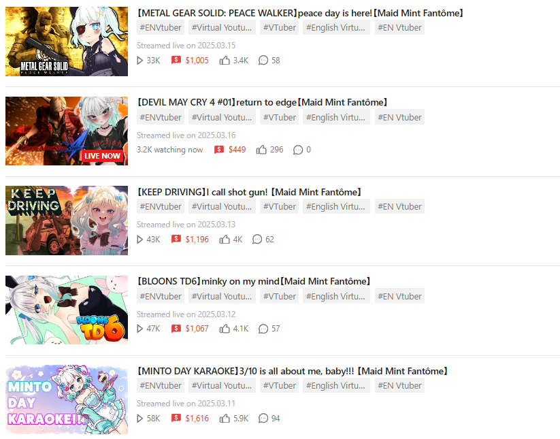
Task: Click the thumbs-up icon beside 5.9K likes
Action: coord(225,419)
